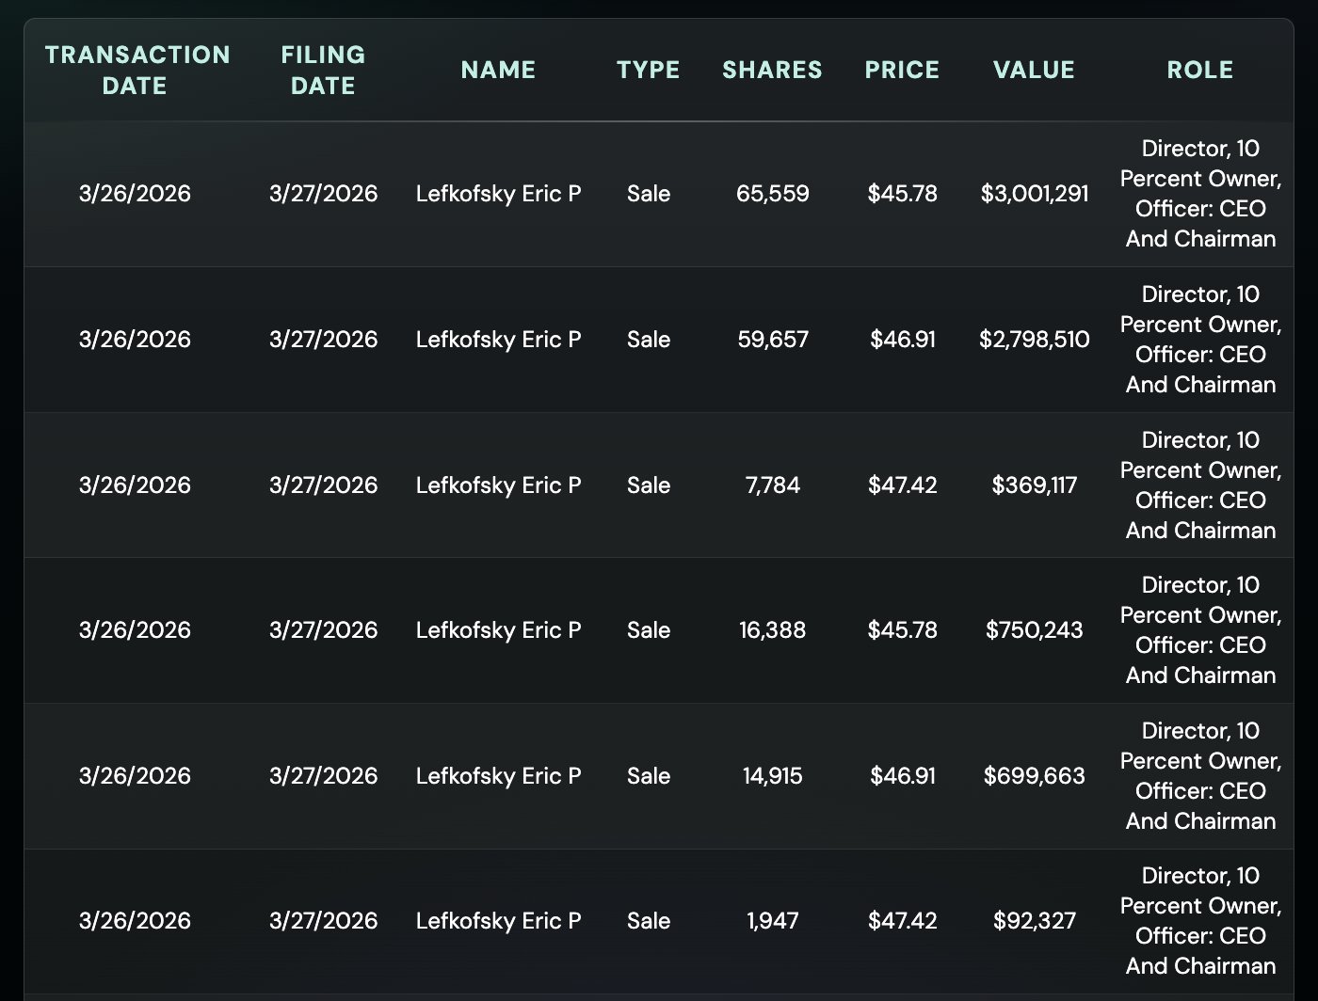Click the 59,657 shares cell
Screen dimensions: 1318x1001
pos(772,340)
